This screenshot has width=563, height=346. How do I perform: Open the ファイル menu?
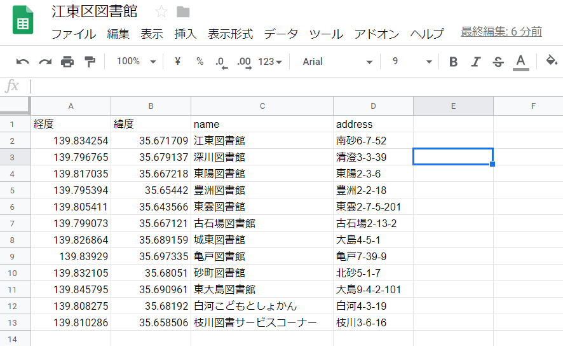pos(74,34)
